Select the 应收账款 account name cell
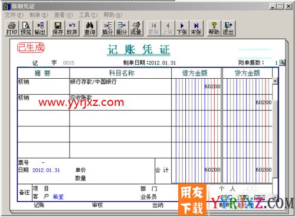 [x=120, y=102]
